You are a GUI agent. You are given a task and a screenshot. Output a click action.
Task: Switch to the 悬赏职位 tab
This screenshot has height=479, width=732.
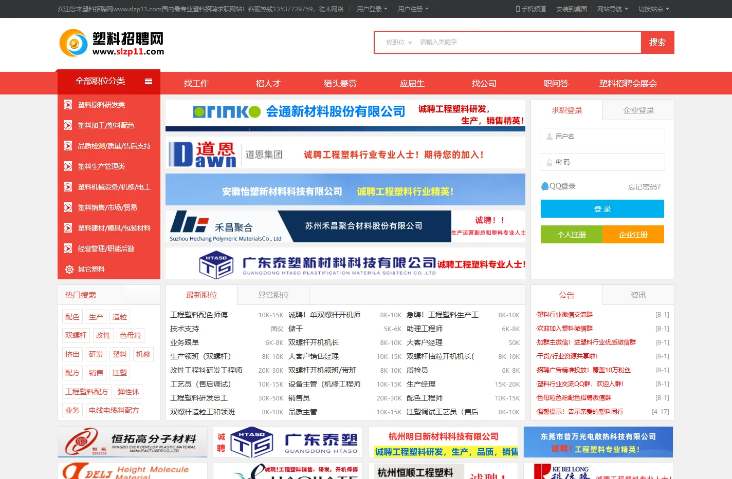[x=273, y=295]
